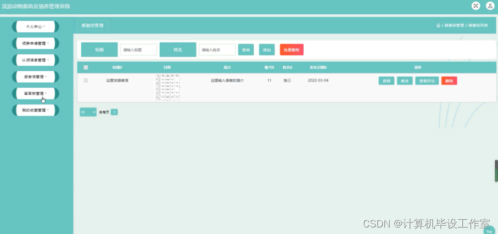Viewport: 498px width, 234px height.
Task: Sort by 发布日期 column
Action: point(318,67)
